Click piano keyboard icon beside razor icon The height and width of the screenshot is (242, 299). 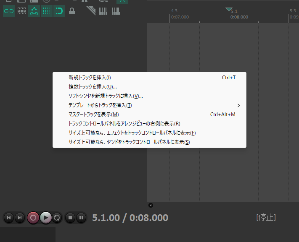[103, 11]
